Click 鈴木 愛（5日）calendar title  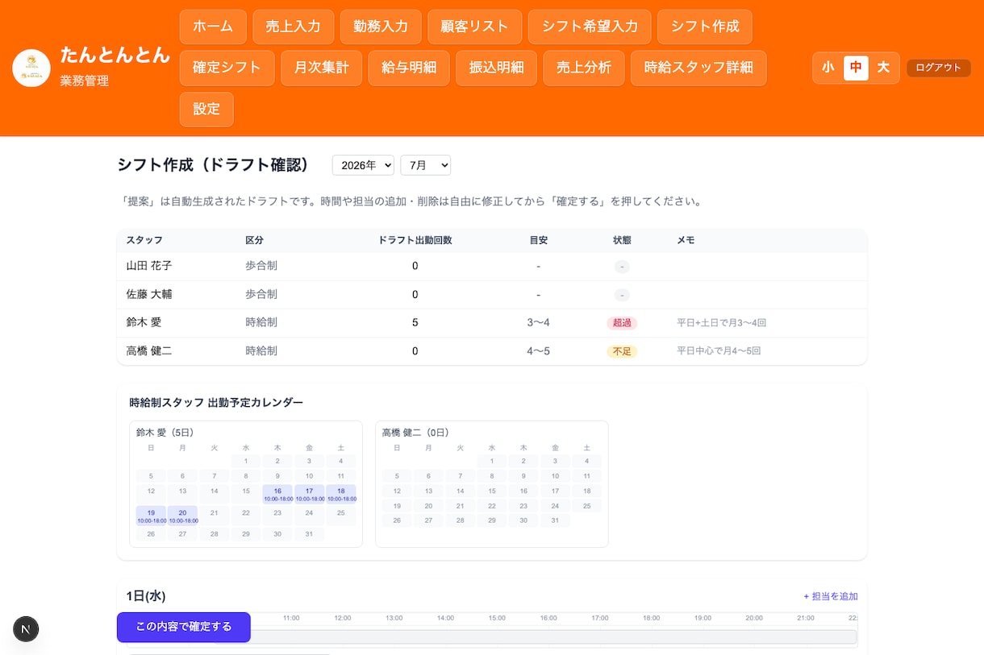pos(165,433)
